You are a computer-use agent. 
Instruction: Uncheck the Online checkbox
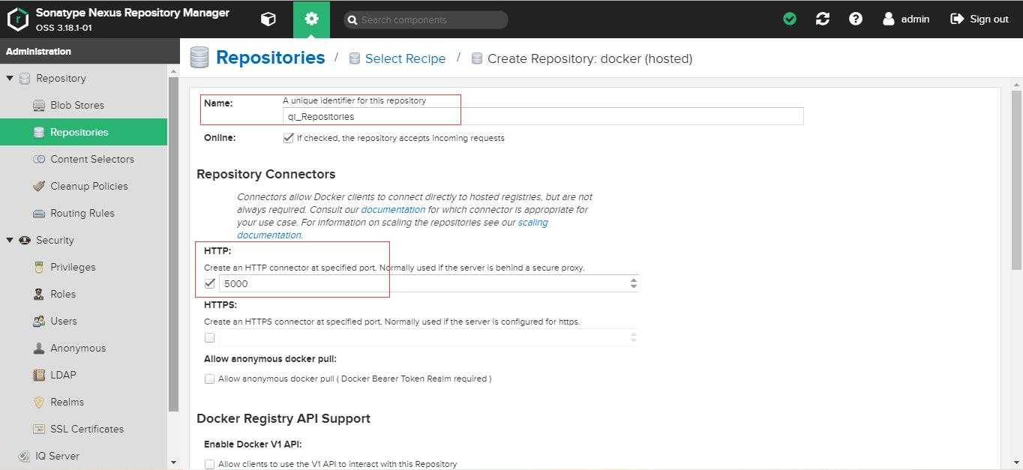(x=288, y=138)
